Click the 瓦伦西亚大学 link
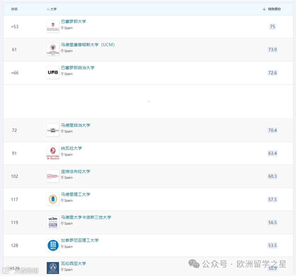The height and width of the screenshot is (276, 296). 73,263
